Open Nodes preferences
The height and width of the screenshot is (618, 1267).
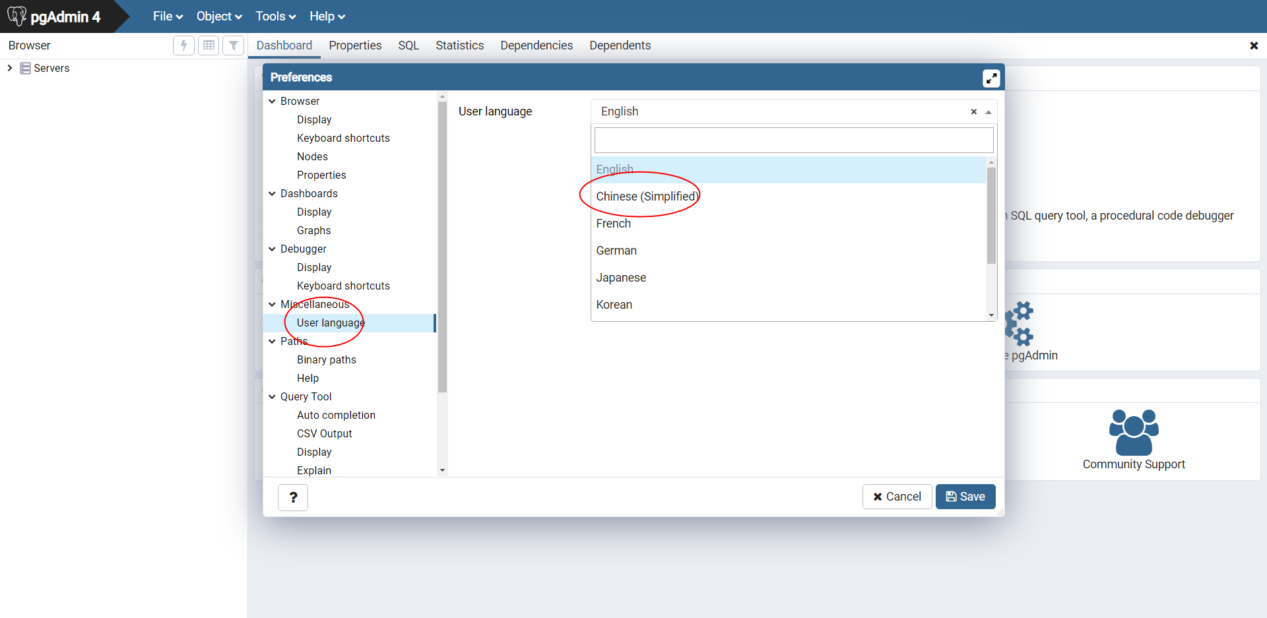[312, 156]
